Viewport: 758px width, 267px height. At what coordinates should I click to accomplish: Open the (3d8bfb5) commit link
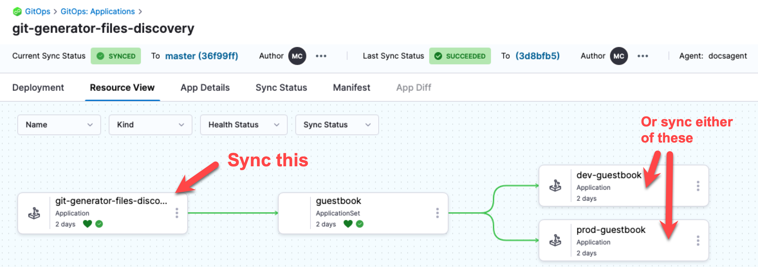(537, 56)
